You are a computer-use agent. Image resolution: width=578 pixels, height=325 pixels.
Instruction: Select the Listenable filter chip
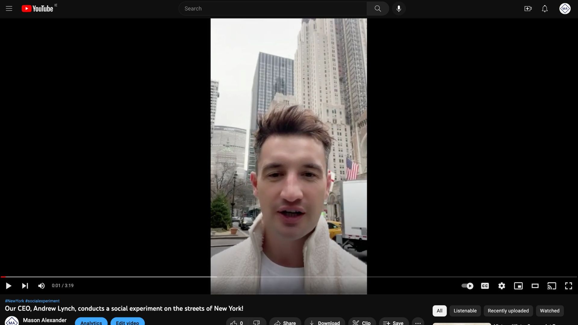tap(465, 311)
